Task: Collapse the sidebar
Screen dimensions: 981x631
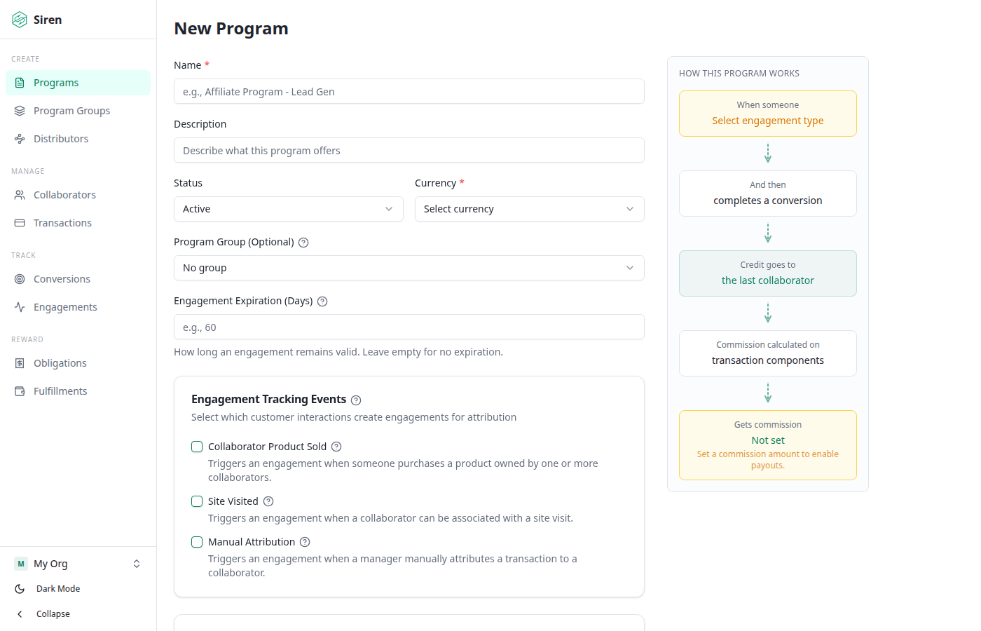Action: click(x=53, y=614)
